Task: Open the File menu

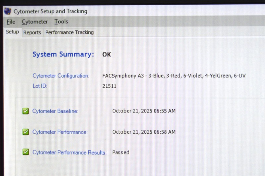Action: pyautogui.click(x=11, y=22)
